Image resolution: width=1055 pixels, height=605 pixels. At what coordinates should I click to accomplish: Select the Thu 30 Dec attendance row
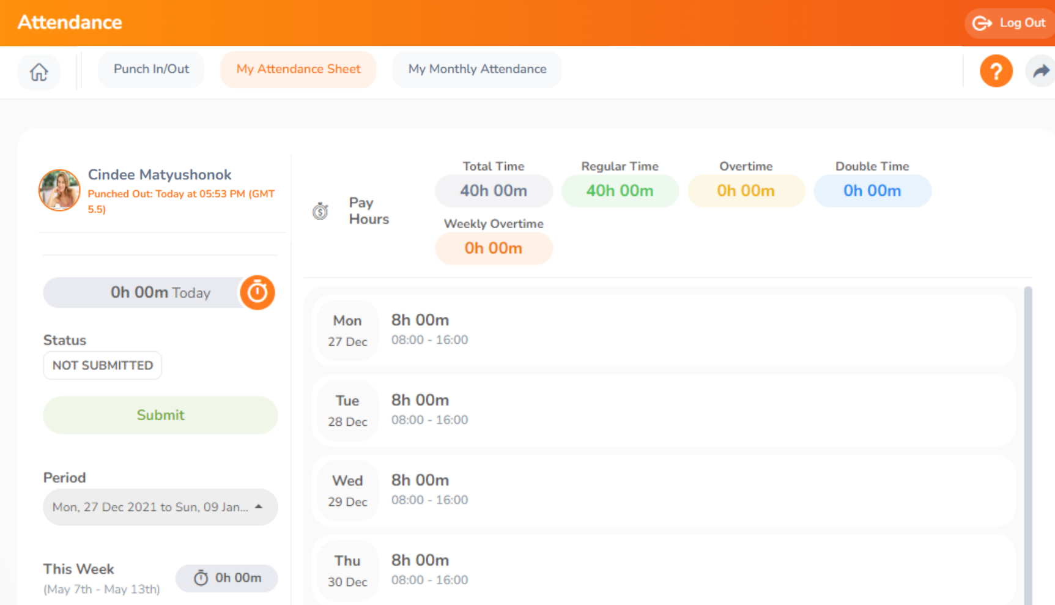(x=664, y=570)
